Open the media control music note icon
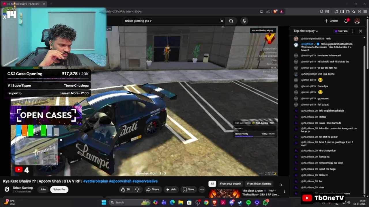Image resolution: width=369 pixels, height=207 pixels. 336,11
